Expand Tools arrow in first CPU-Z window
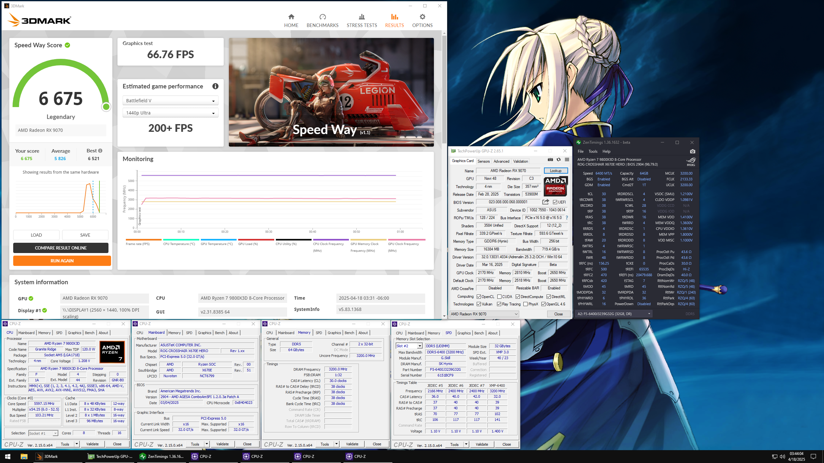Image resolution: width=824 pixels, height=463 pixels. [x=77, y=444]
